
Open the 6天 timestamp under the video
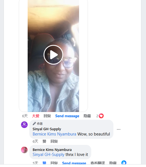(x=25, y=116)
